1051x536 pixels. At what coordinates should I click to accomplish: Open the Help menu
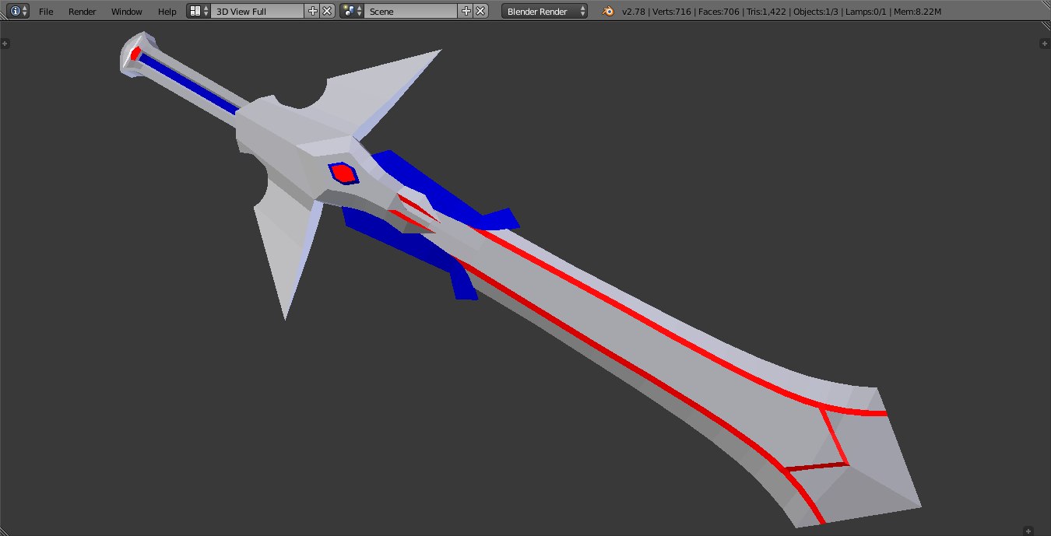[x=167, y=11]
